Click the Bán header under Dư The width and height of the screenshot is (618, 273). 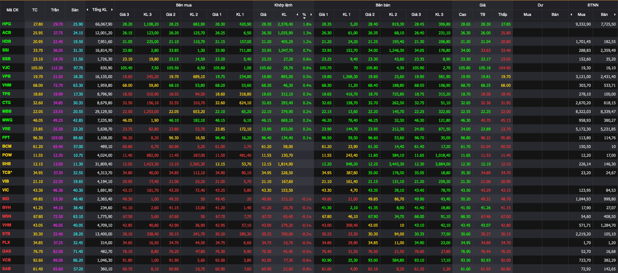pos(555,15)
